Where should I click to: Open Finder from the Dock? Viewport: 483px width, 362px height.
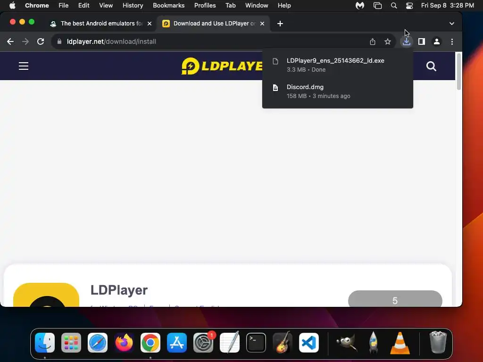pos(45,343)
